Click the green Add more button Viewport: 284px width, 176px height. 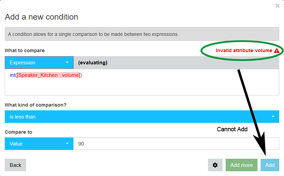tap(242, 165)
